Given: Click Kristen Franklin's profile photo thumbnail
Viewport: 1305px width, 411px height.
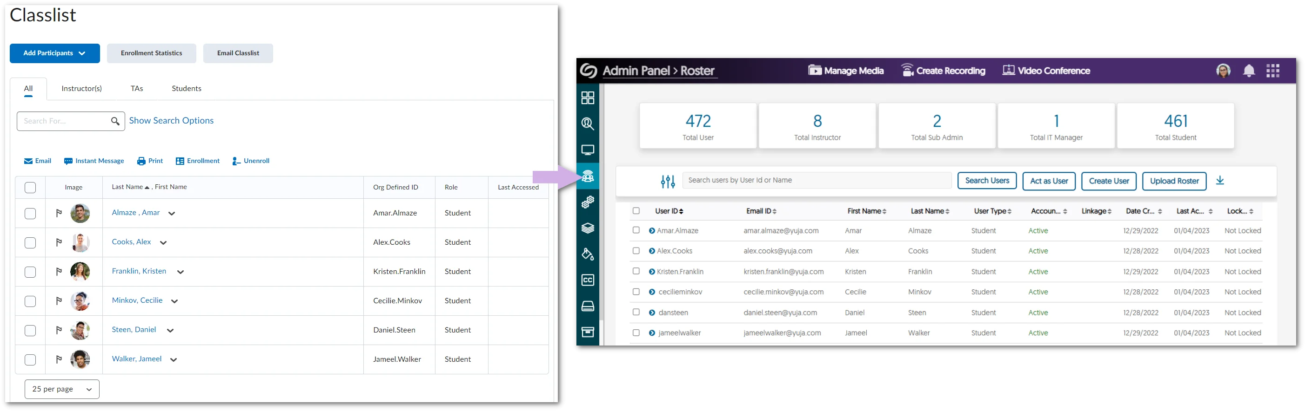Looking at the screenshot, I should (80, 272).
